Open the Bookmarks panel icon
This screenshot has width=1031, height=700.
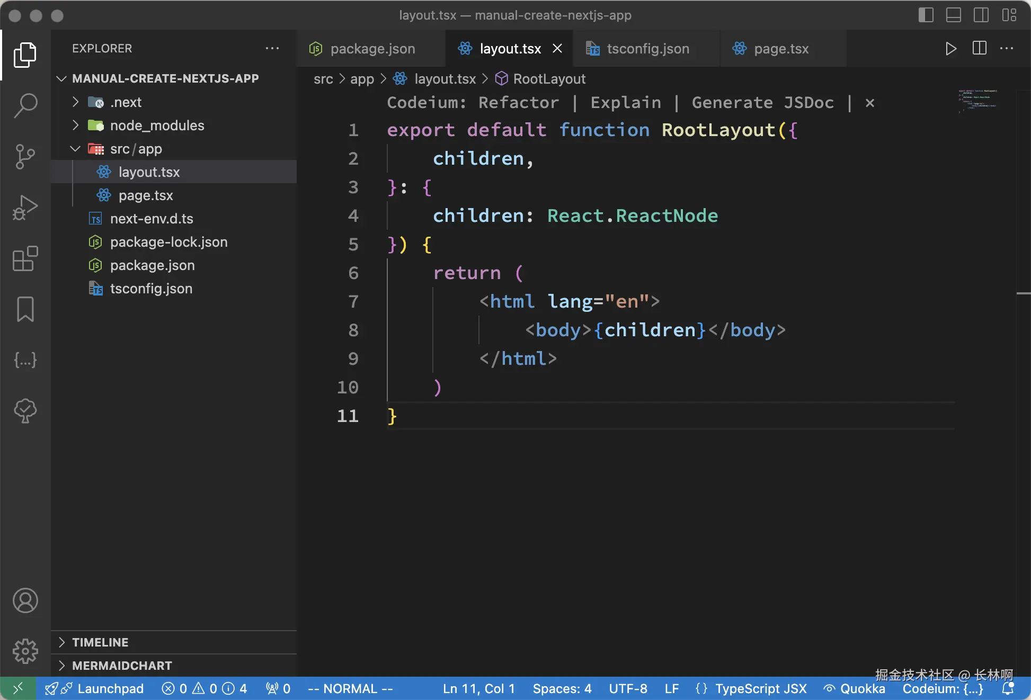25,309
